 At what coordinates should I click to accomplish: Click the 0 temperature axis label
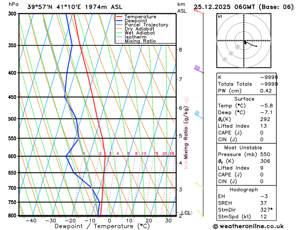click(x=109, y=221)
